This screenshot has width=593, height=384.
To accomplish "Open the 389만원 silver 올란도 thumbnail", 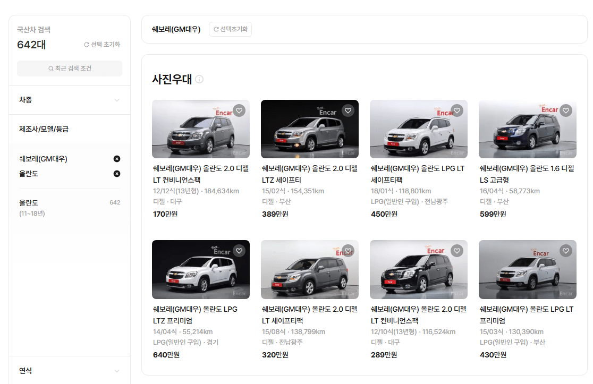I will click(310, 129).
